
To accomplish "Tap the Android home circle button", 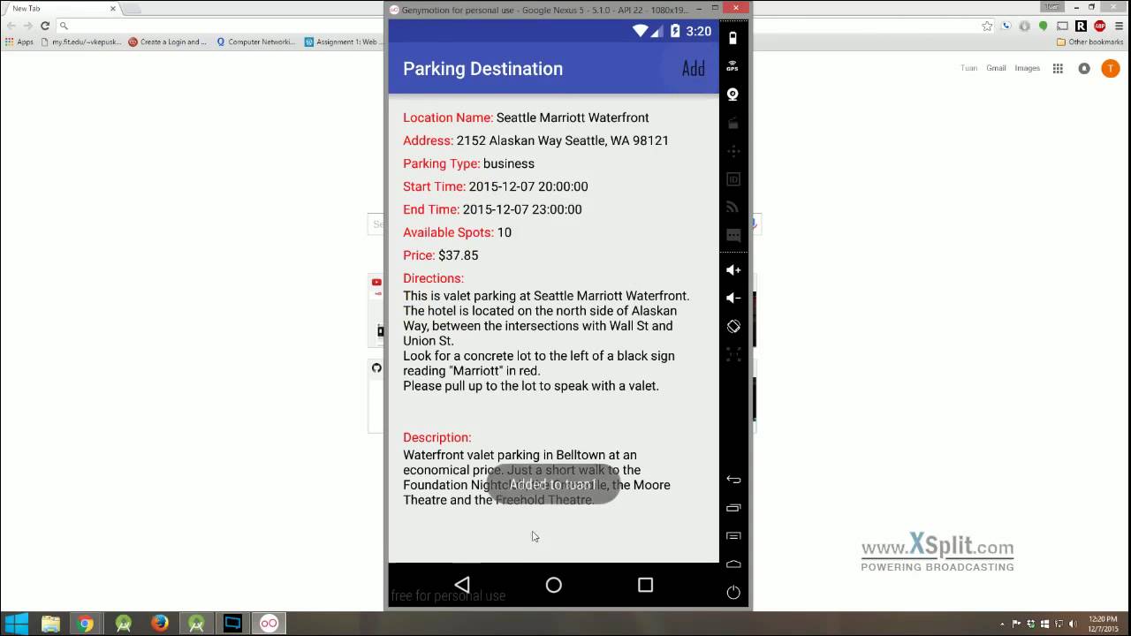I will [554, 585].
